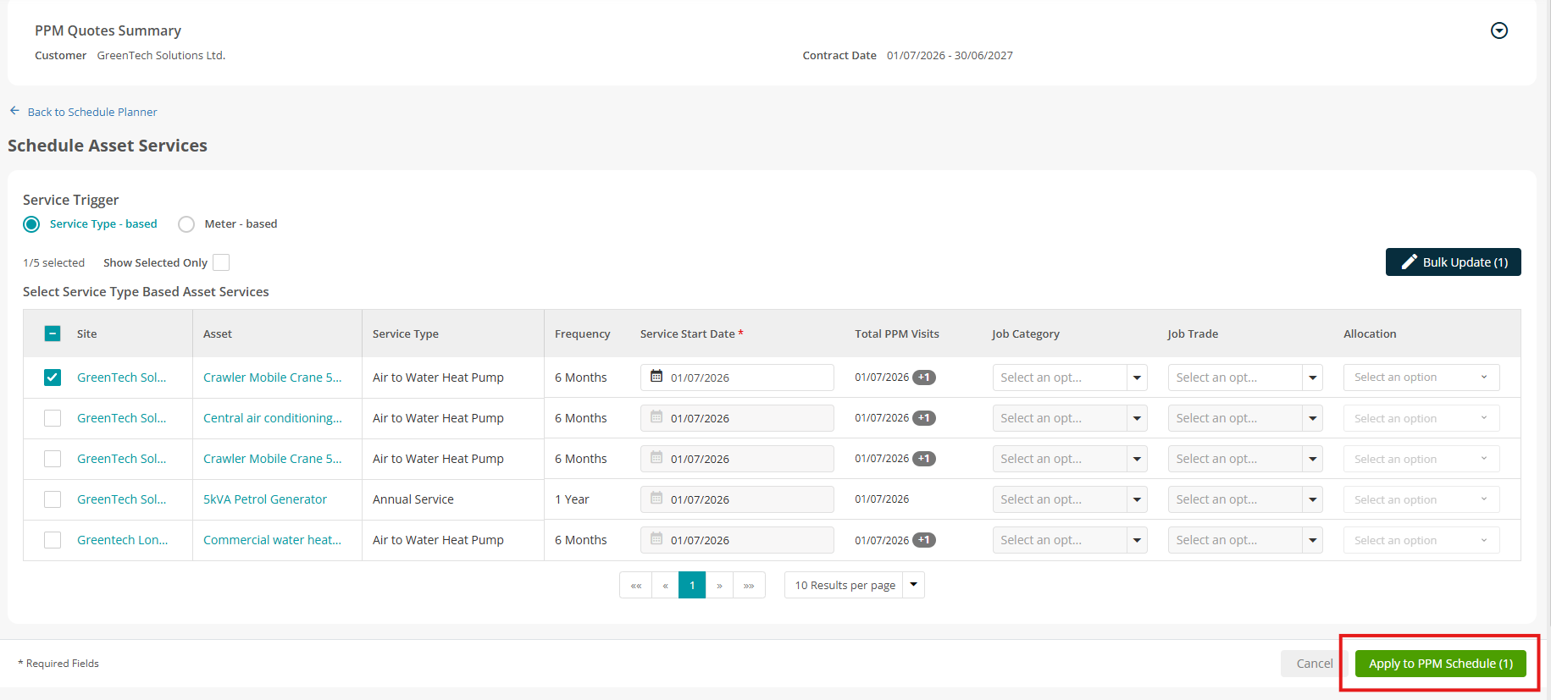
Task: Open Allocation dropdown for first row
Action: tap(1421, 378)
